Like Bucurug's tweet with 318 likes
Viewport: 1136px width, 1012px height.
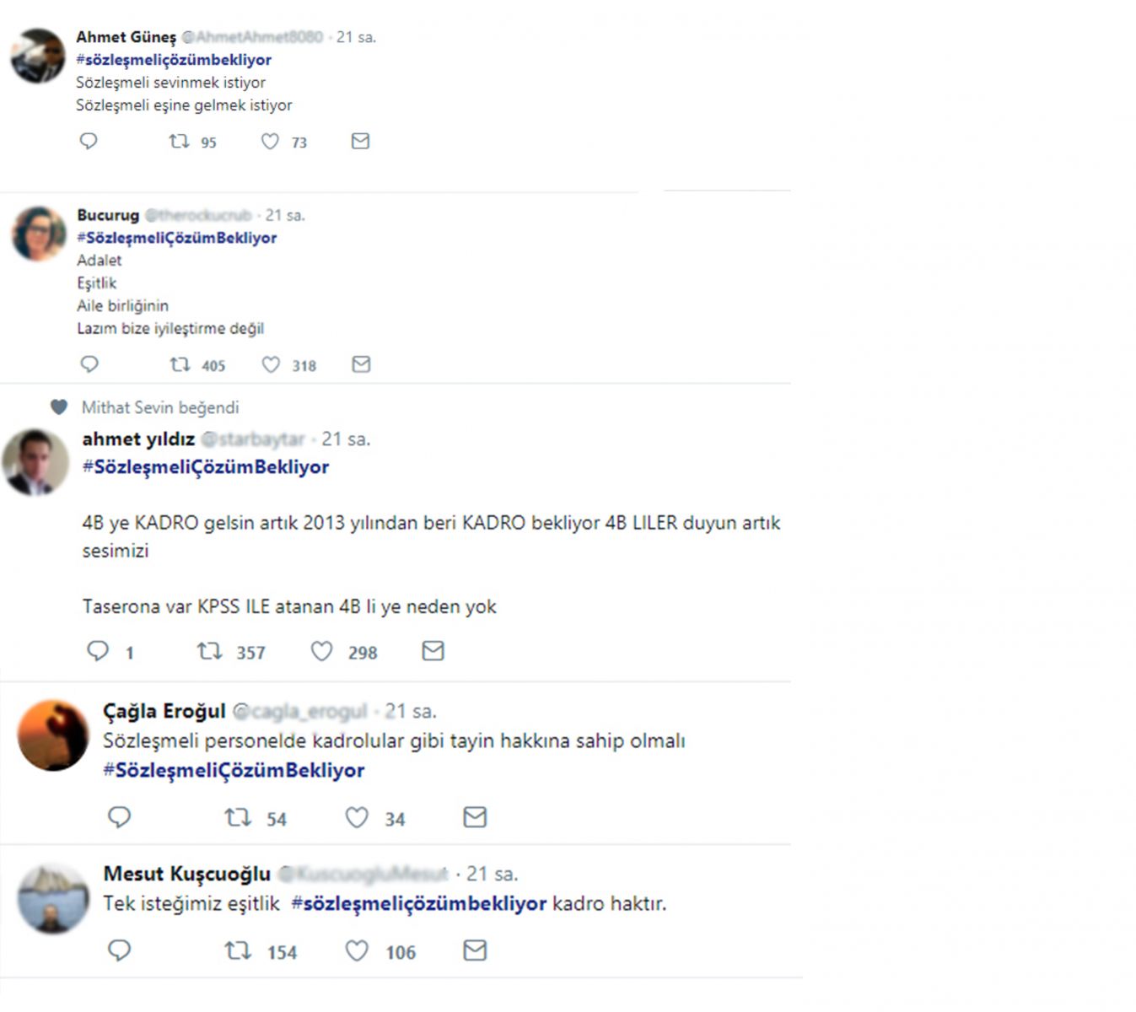pyautogui.click(x=271, y=364)
